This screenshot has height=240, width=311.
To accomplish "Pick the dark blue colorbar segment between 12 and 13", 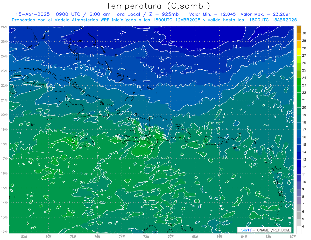I will [x=299, y=163].
